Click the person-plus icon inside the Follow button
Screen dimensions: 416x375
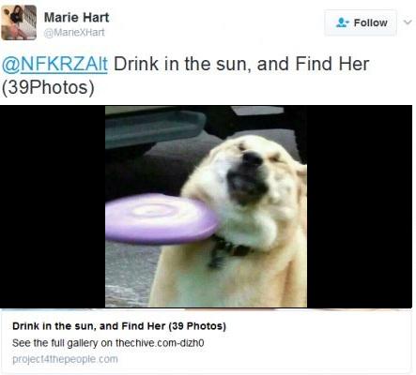pos(343,22)
